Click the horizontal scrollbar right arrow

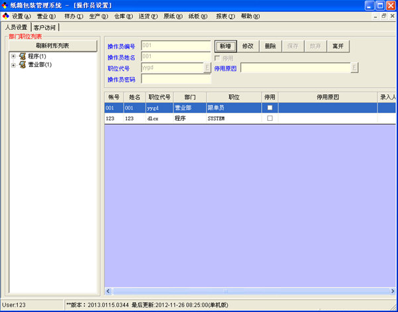(x=393, y=291)
